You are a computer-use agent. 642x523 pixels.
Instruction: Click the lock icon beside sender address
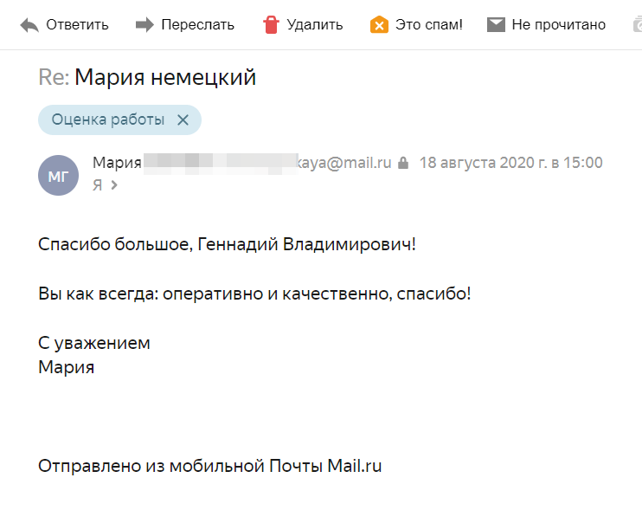click(403, 163)
